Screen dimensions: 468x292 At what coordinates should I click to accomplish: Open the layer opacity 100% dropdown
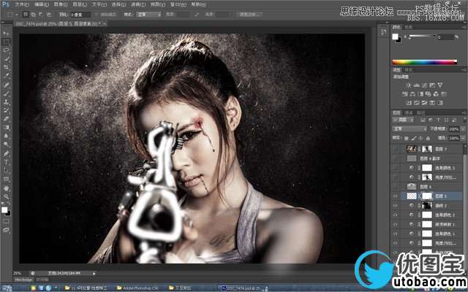[455, 128]
